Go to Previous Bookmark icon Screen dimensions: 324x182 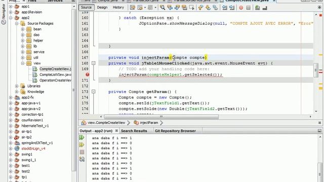pyautogui.click(x=200, y=8)
